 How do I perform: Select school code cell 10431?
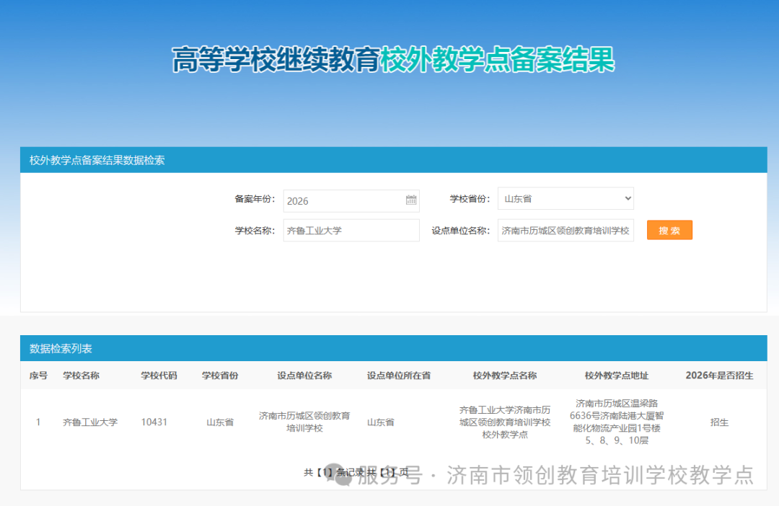(x=154, y=422)
